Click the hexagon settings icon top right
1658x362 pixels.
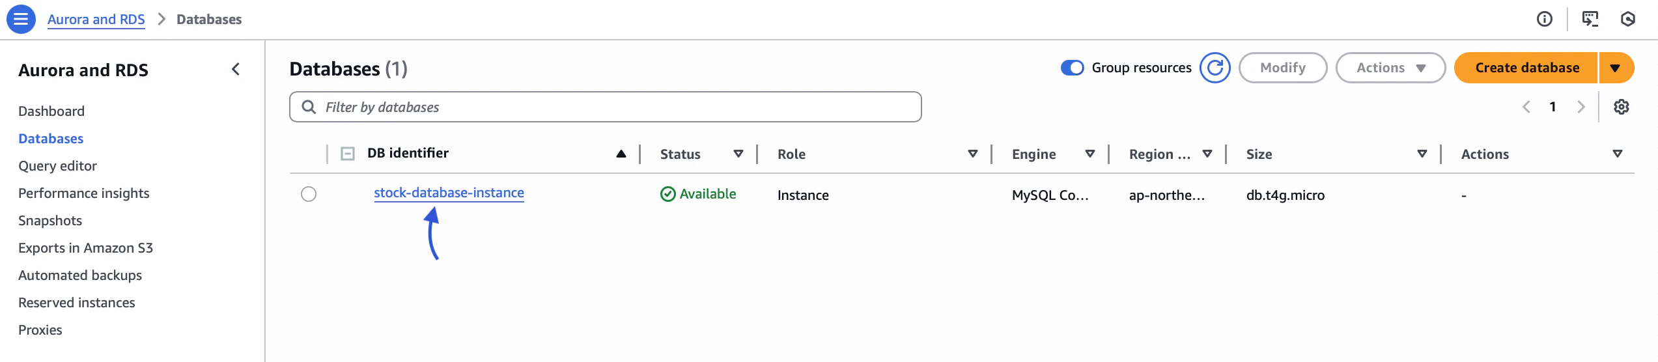(x=1627, y=19)
